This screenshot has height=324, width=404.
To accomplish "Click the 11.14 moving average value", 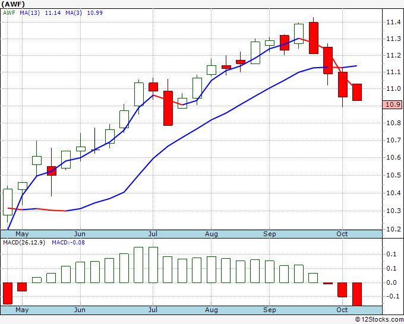I will point(53,12).
